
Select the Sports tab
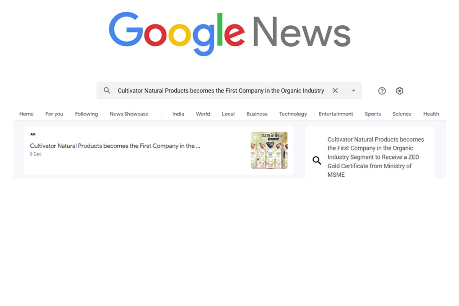373,114
